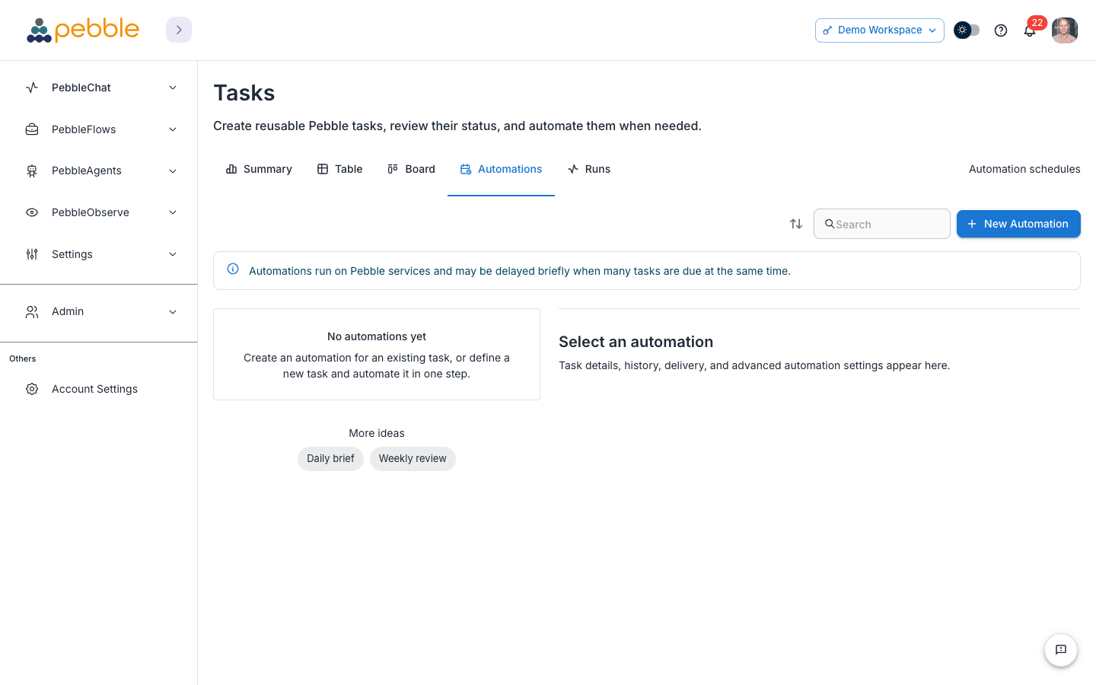Click the Admin label in sidebar
The height and width of the screenshot is (685, 1096).
pyautogui.click(x=68, y=312)
